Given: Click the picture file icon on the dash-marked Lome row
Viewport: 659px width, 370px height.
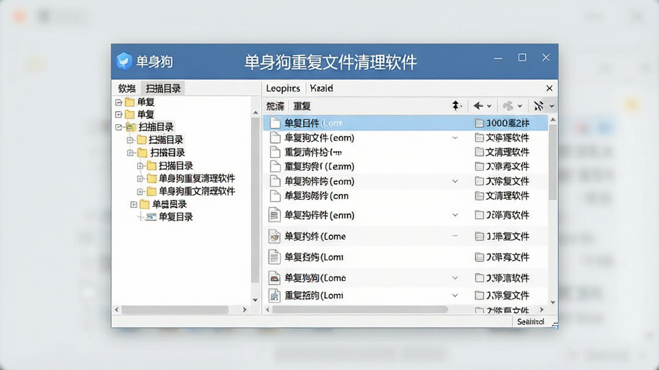Looking at the screenshot, I should [274, 236].
